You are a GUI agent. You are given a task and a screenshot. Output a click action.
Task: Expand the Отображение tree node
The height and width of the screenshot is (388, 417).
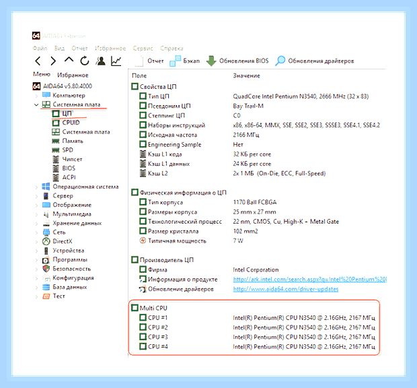(36, 205)
